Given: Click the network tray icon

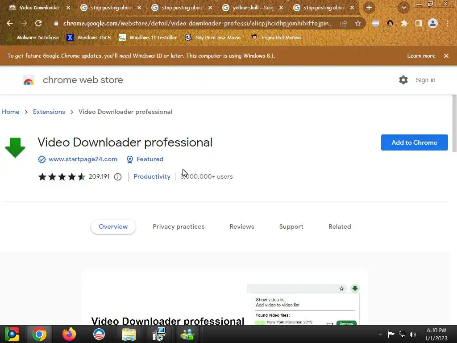Looking at the screenshot, I should (x=402, y=334).
